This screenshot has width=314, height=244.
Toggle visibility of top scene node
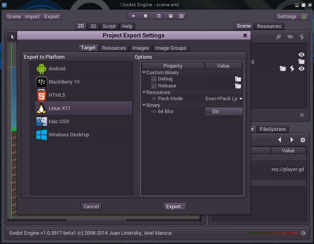(x=302, y=55)
